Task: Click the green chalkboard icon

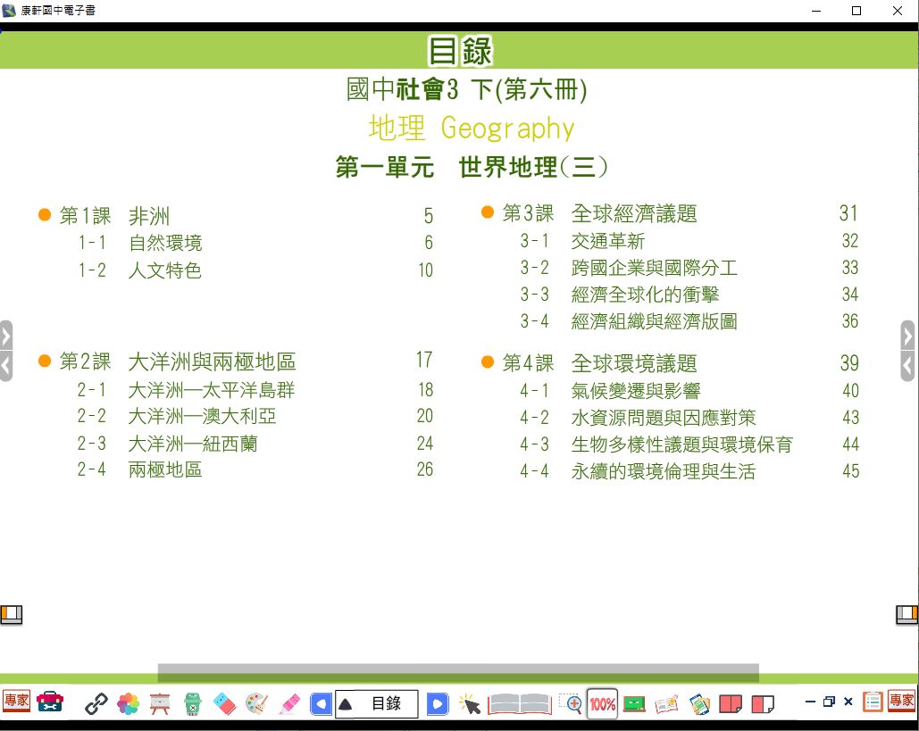Action: [634, 704]
